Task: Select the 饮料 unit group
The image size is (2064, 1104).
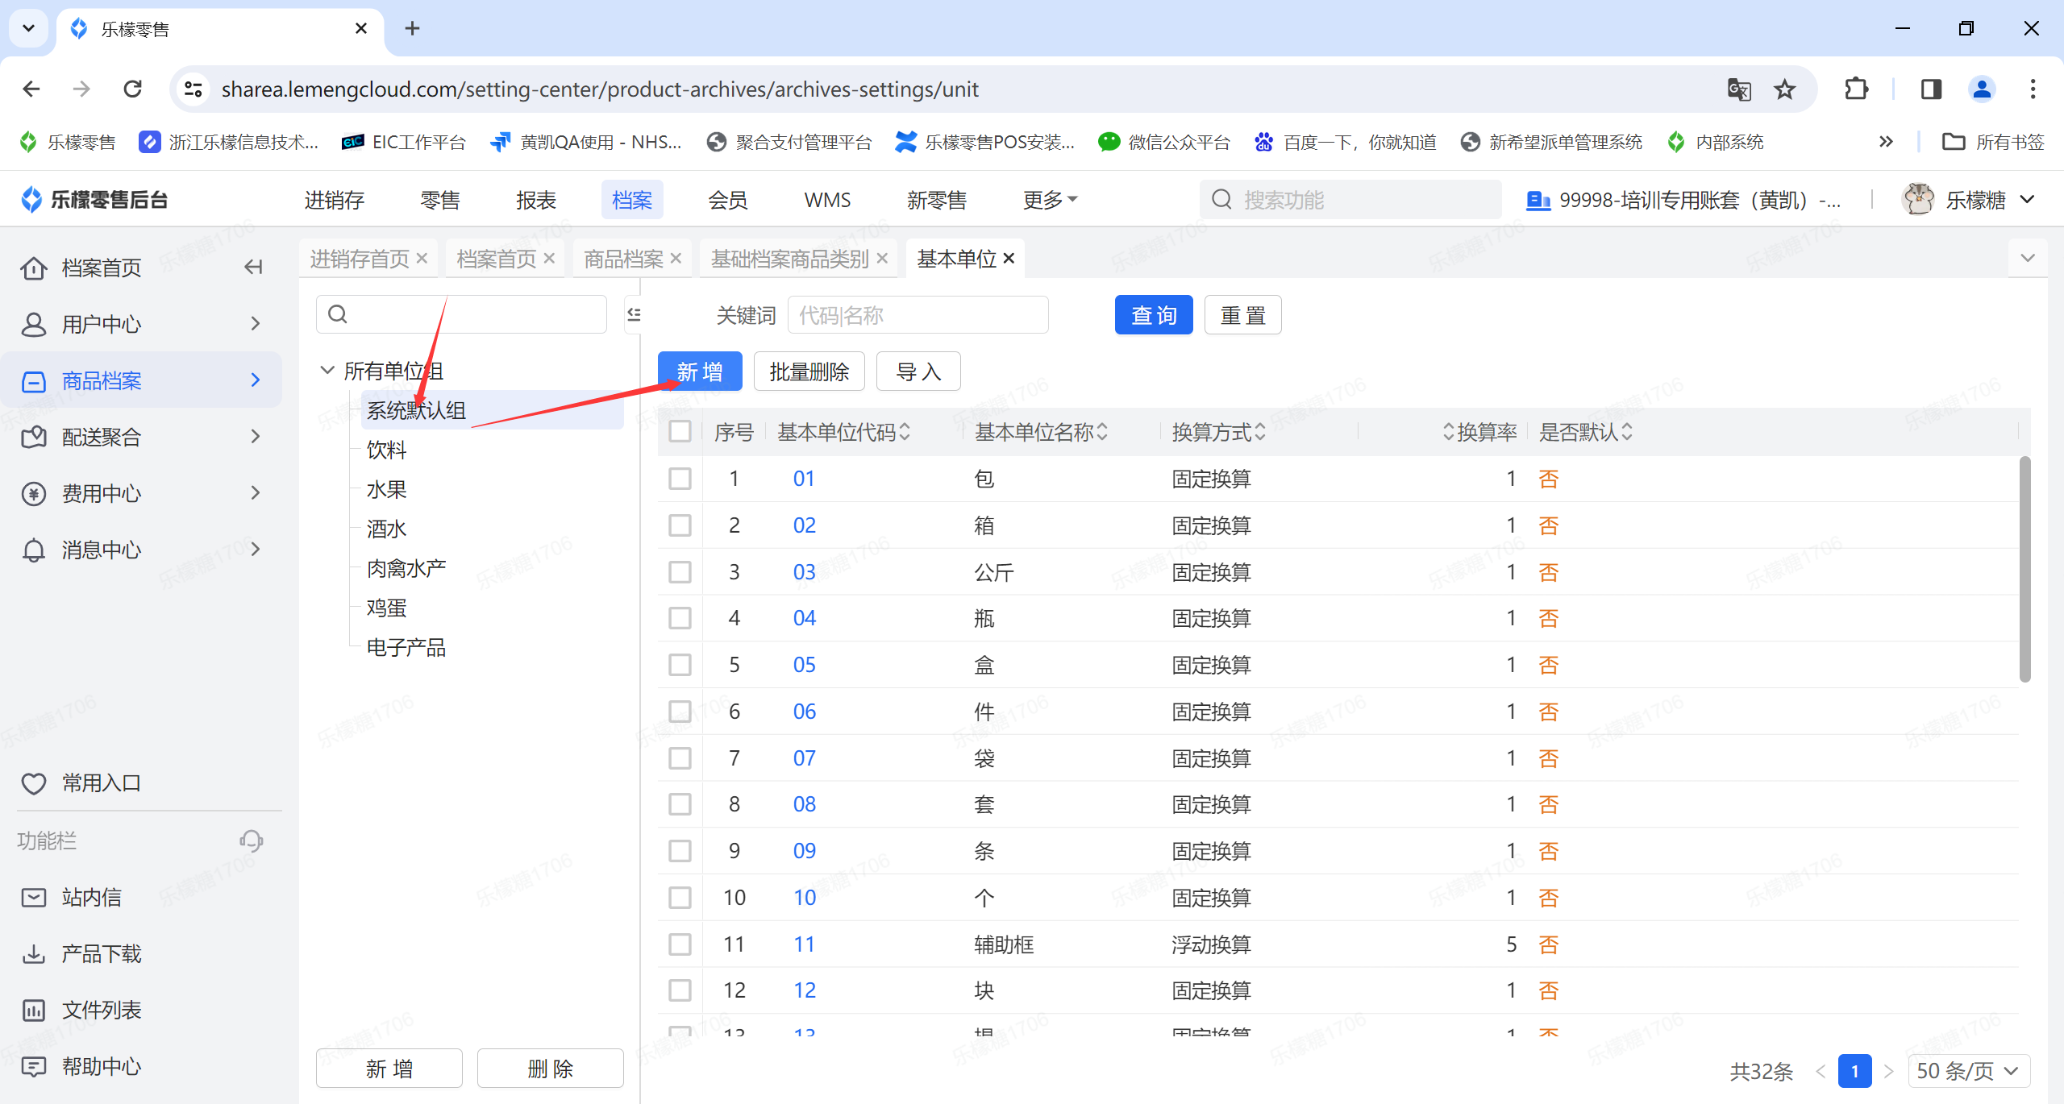Action: (x=386, y=450)
